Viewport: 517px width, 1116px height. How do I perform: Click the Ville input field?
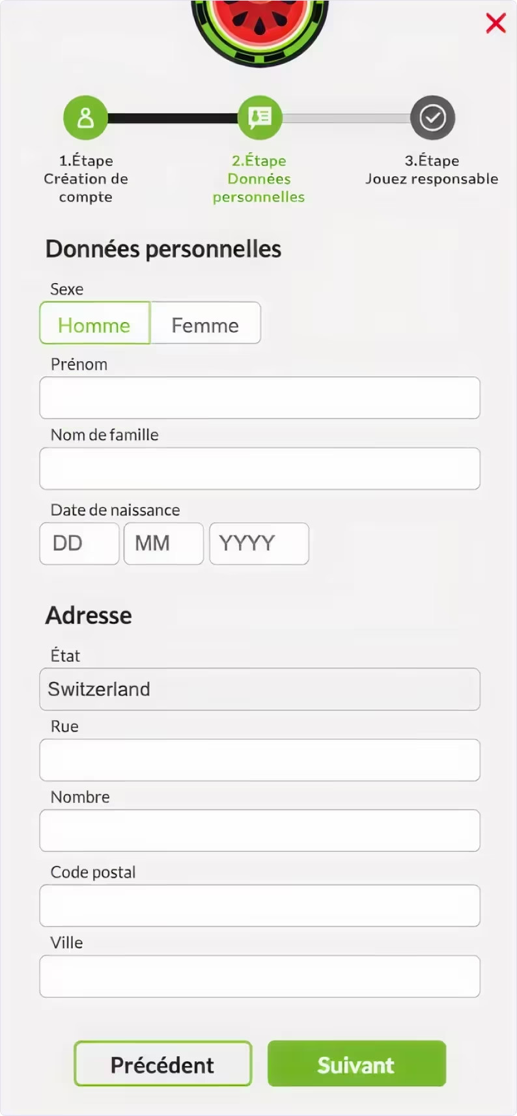(259, 976)
